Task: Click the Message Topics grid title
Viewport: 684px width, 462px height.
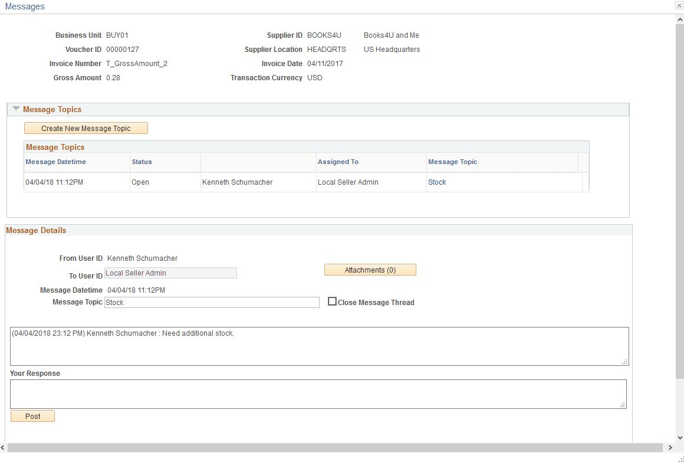Action: pos(55,147)
